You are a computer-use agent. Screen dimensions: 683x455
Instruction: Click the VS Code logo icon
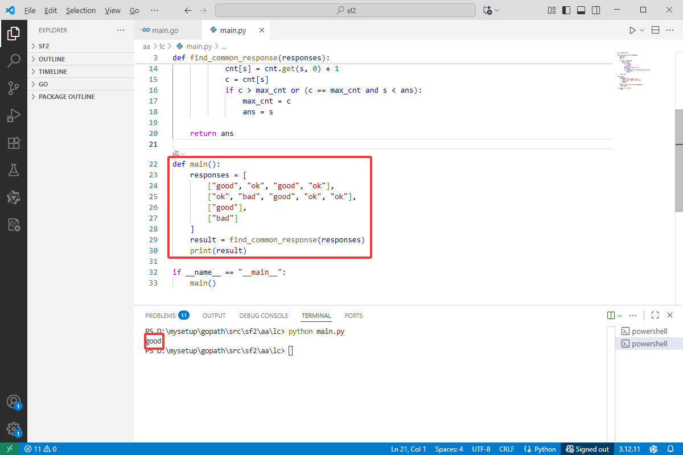(x=10, y=10)
